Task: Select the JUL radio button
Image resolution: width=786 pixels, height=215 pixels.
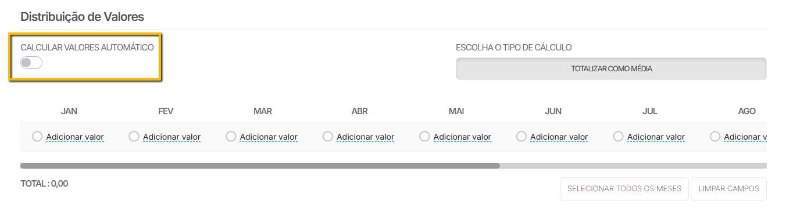Action: (619, 136)
